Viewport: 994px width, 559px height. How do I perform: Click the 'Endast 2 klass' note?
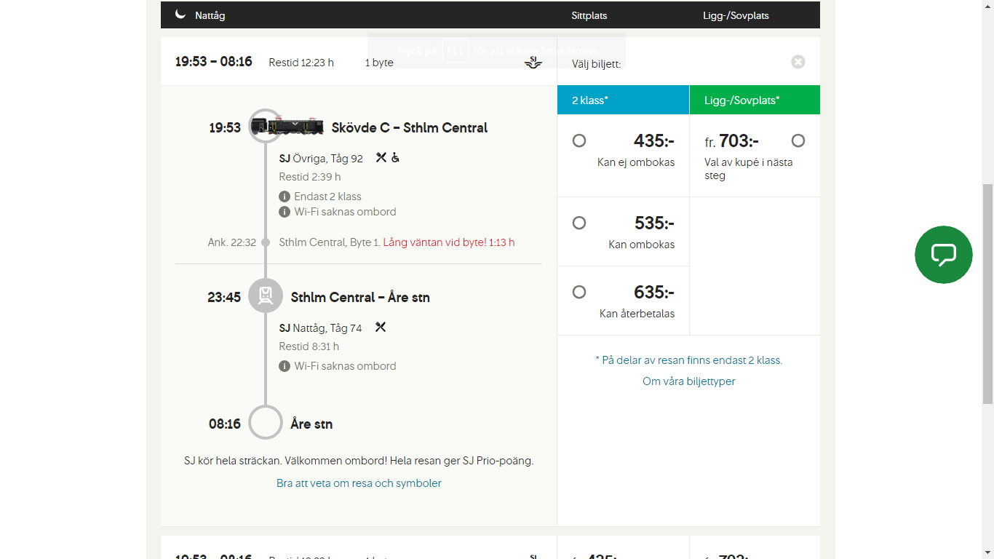click(327, 197)
